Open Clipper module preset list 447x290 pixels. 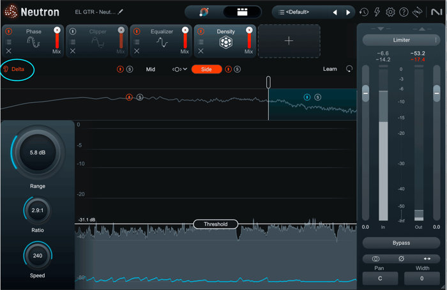click(73, 42)
